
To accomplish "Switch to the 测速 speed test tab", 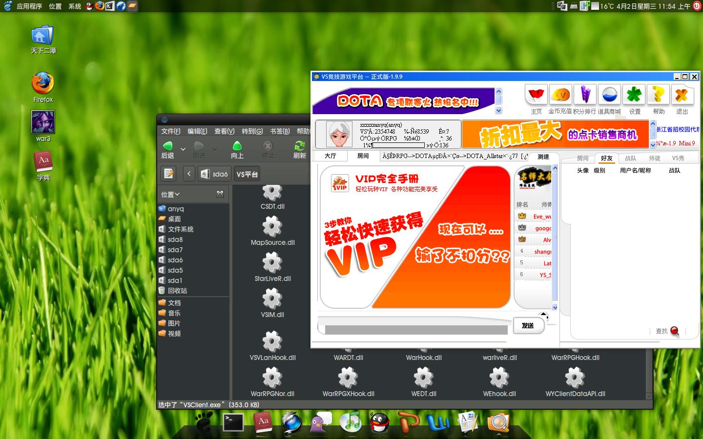I will click(x=543, y=157).
